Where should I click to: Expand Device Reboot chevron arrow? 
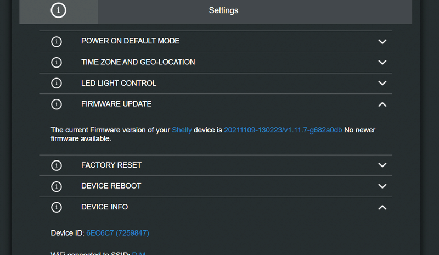pyautogui.click(x=382, y=186)
